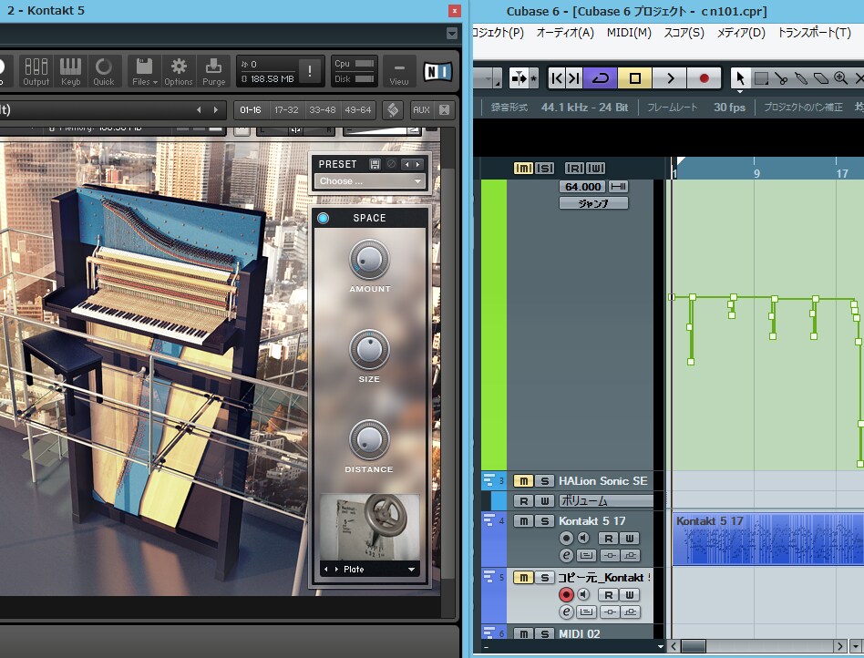Click the ジャンプ button
The height and width of the screenshot is (658, 864).
click(x=593, y=203)
